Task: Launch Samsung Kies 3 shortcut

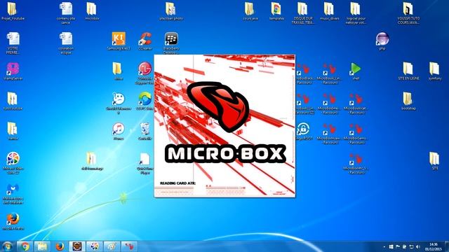Action: click(119, 41)
